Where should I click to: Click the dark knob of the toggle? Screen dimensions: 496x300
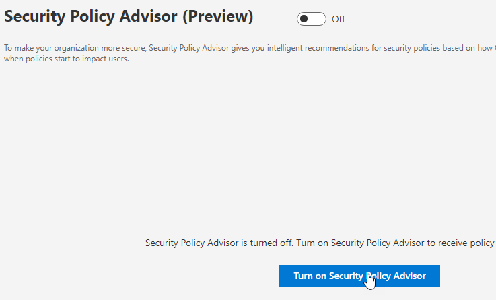click(305, 19)
